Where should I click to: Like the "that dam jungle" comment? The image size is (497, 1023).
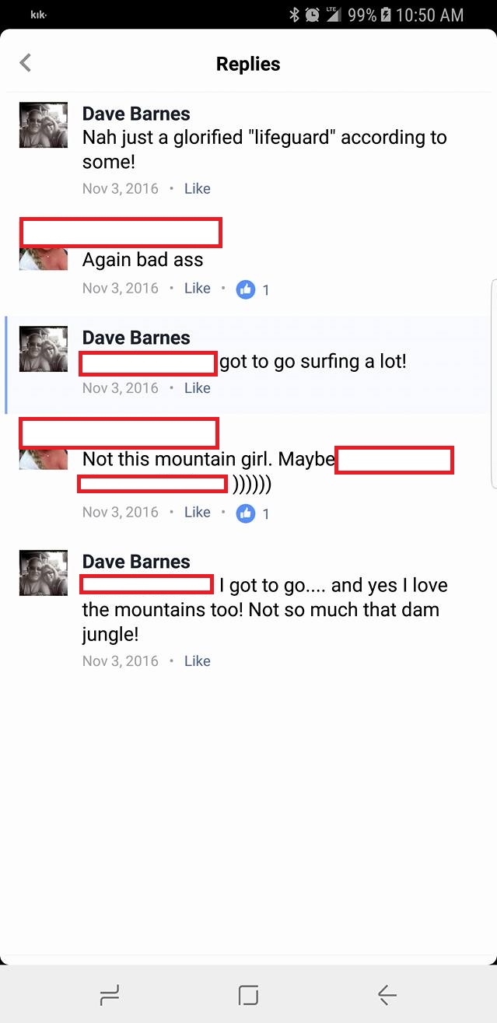(198, 660)
